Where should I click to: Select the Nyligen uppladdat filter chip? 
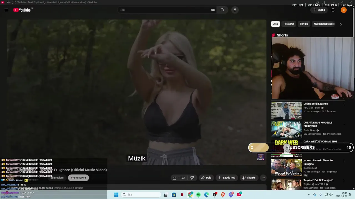324,24
